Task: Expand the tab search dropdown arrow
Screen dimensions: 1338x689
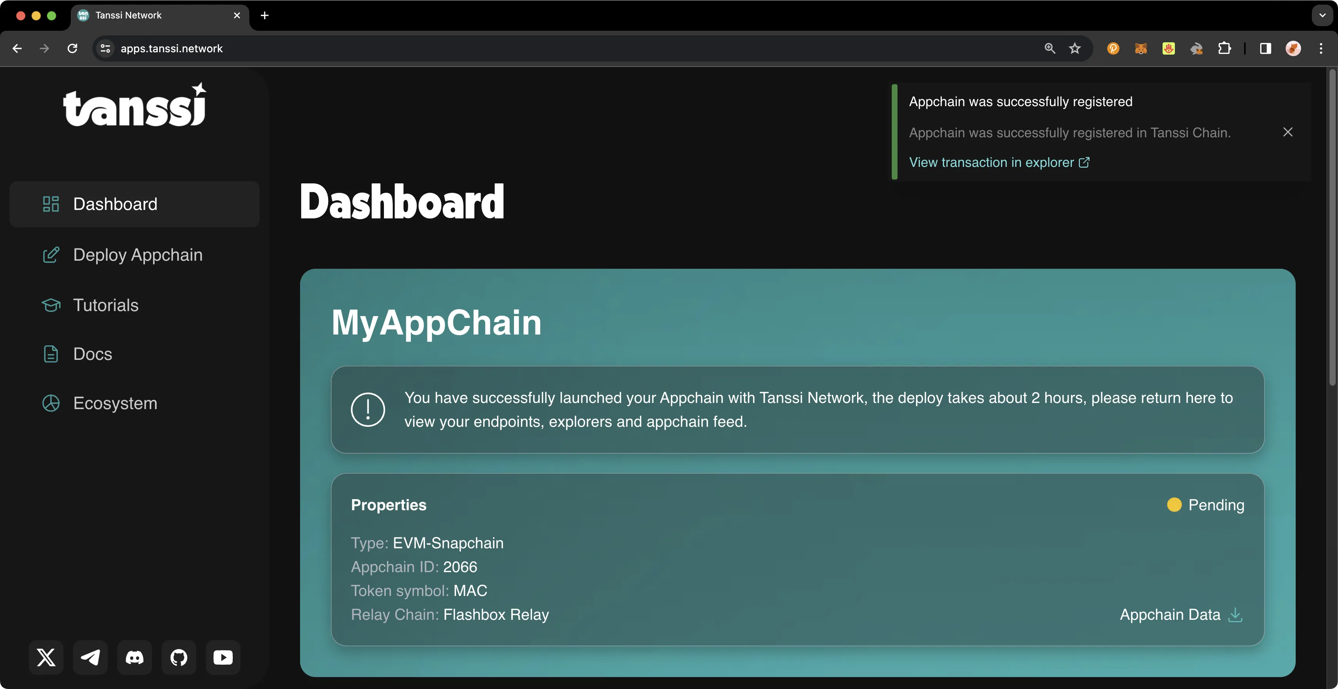Action: pos(1322,16)
